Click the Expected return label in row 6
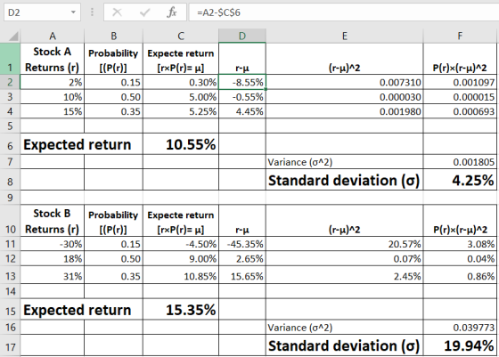This screenshot has width=499, height=357. tap(77, 144)
